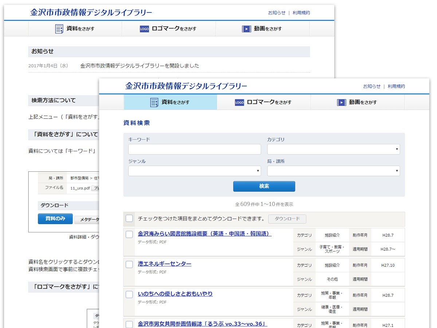Check the select-all checkbox beside チェックをつけた項目

click(129, 218)
